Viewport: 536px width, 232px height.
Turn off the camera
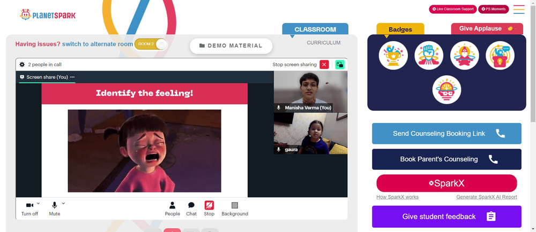pyautogui.click(x=29, y=209)
